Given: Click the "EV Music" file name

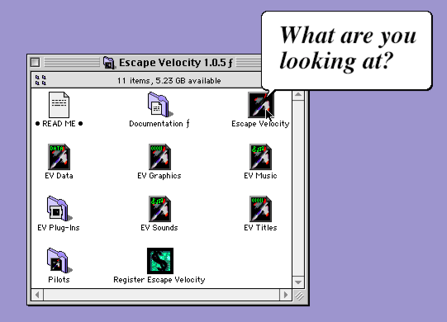Looking at the screenshot, I should 260,176.
